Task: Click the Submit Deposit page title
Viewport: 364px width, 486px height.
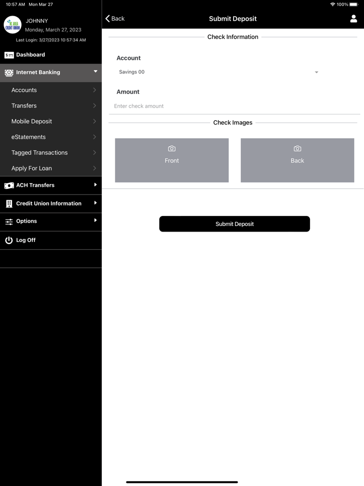Action: coord(232,19)
